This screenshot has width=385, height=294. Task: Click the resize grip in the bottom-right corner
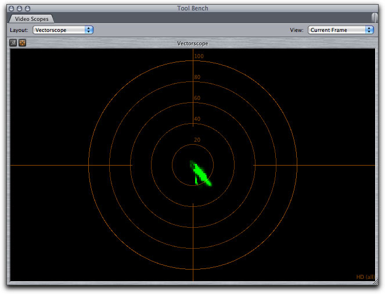point(377,281)
